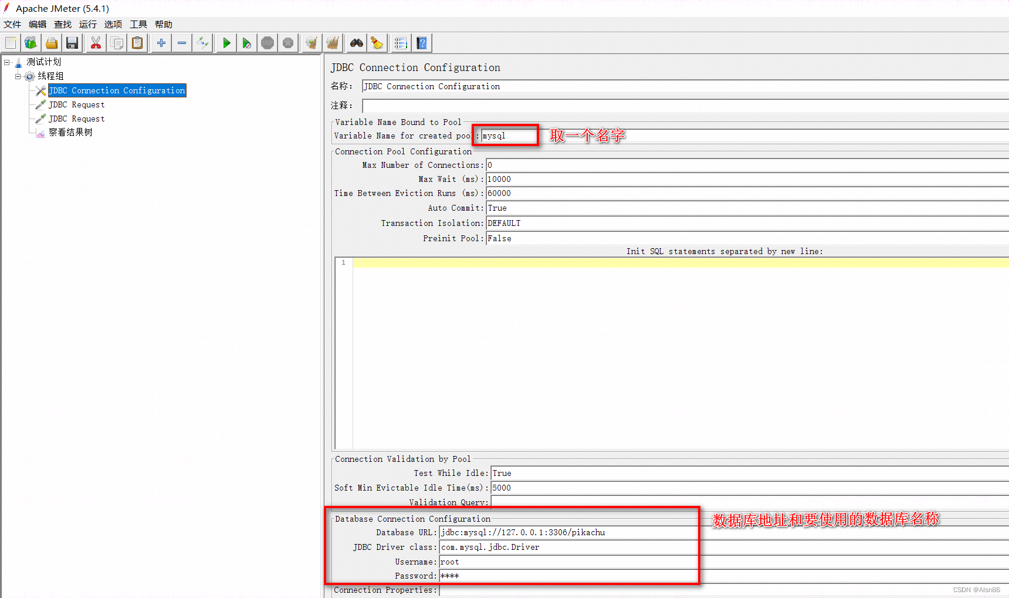This screenshot has height=598, width=1009.
Task: Click the Open file folder icon
Action: 52,43
